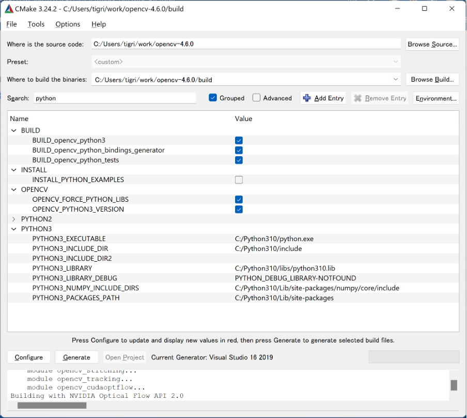The height and width of the screenshot is (418, 467).
Task: Click the CMake logo in the title bar
Action: (x=8, y=8)
